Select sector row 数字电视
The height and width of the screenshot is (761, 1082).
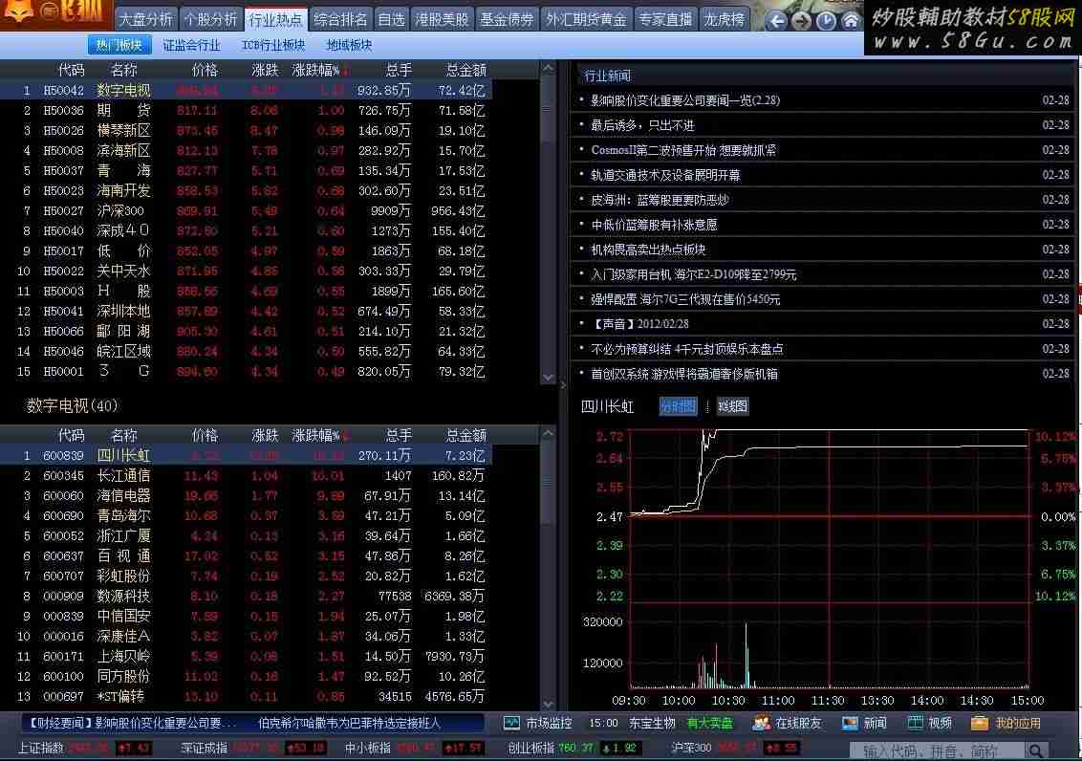coord(246,91)
